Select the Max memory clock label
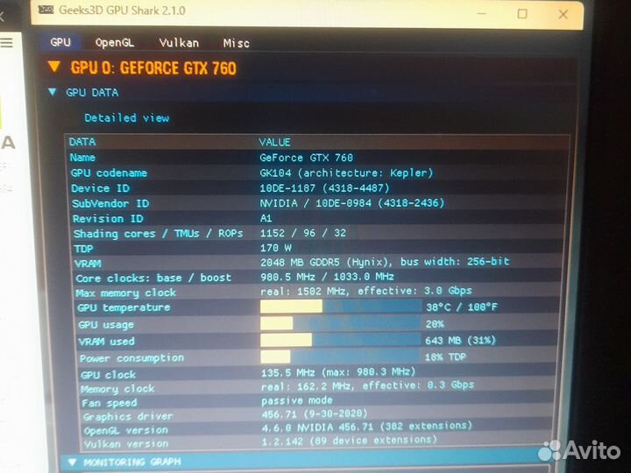The height and width of the screenshot is (473, 631). click(126, 293)
